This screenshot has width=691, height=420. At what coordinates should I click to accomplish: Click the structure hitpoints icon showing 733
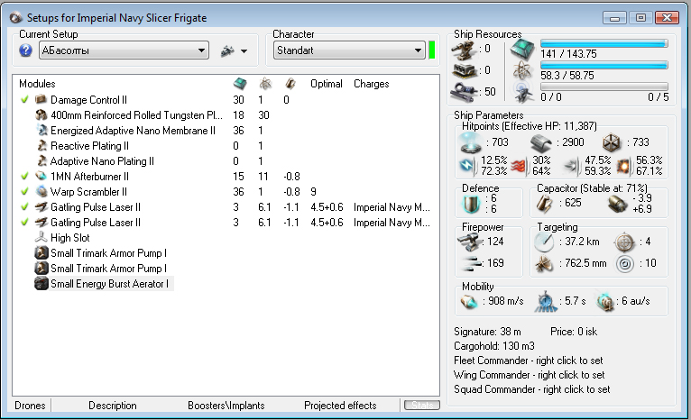pos(613,142)
